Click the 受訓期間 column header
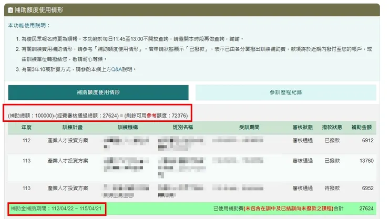This screenshot has width=389, height=219. coord(249,127)
